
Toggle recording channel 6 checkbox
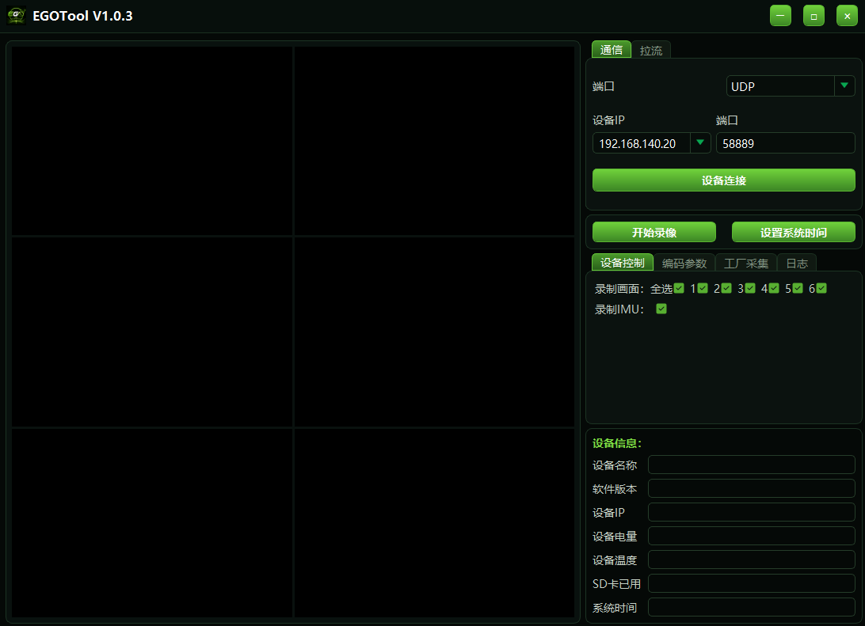(x=821, y=287)
